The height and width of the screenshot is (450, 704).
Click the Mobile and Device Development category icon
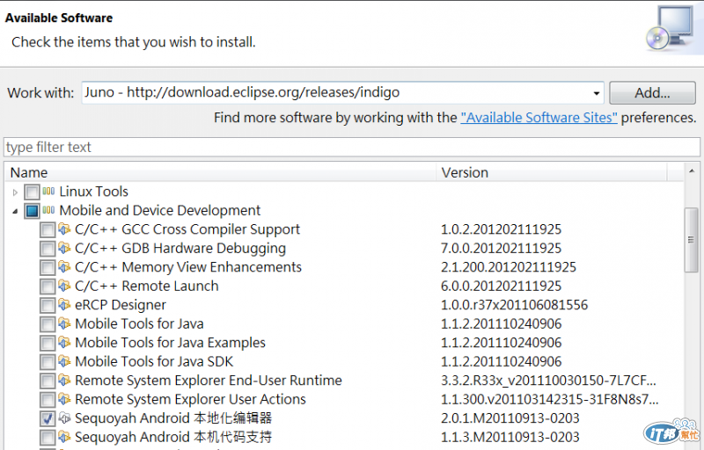pos(48,211)
